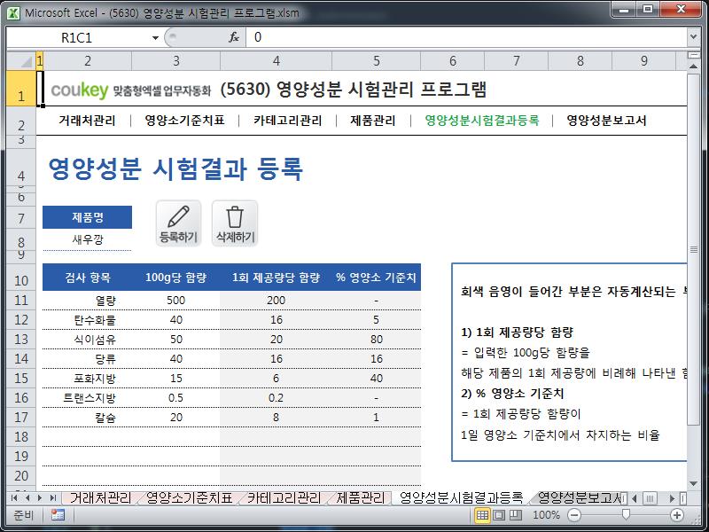The width and height of the screenshot is (709, 532).
Task: Click the vertical split handle above scrollbar
Action: click(693, 56)
